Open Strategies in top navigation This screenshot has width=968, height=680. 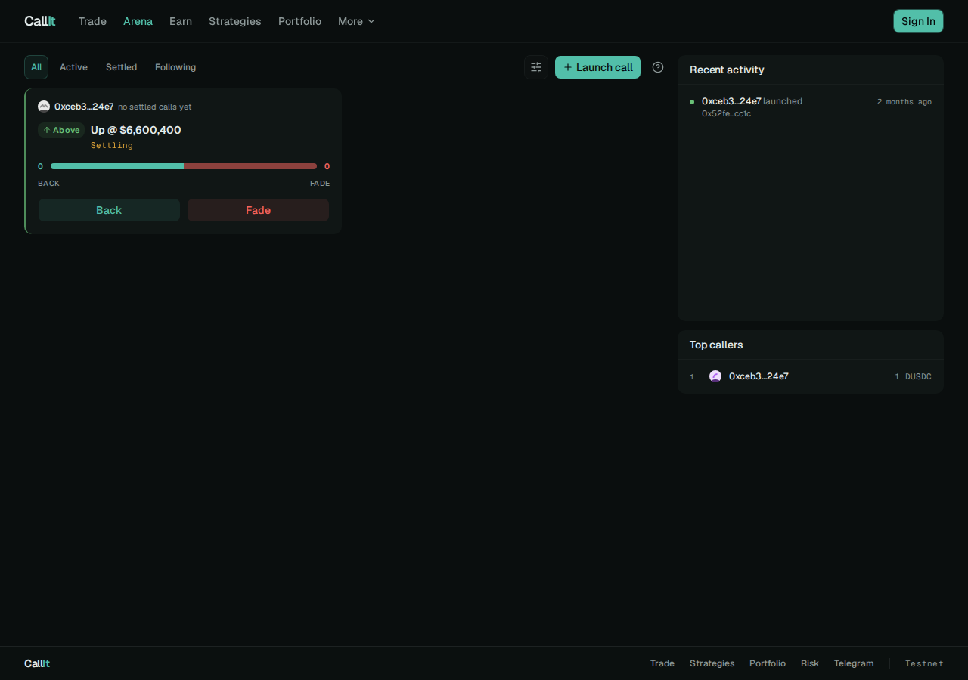click(x=235, y=21)
